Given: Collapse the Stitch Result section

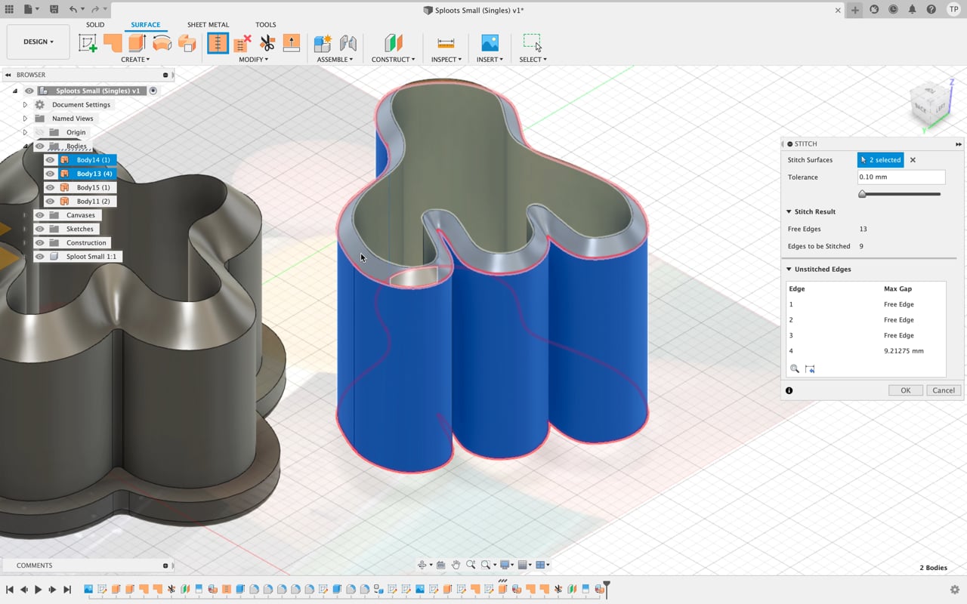Looking at the screenshot, I should click(x=789, y=212).
